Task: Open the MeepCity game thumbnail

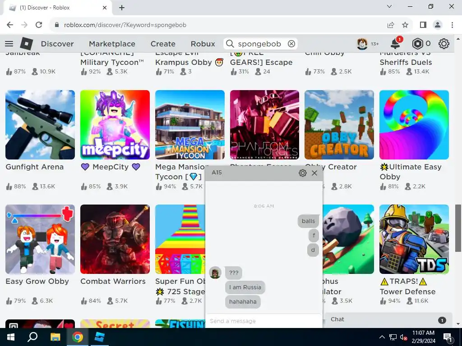Action: (x=115, y=125)
